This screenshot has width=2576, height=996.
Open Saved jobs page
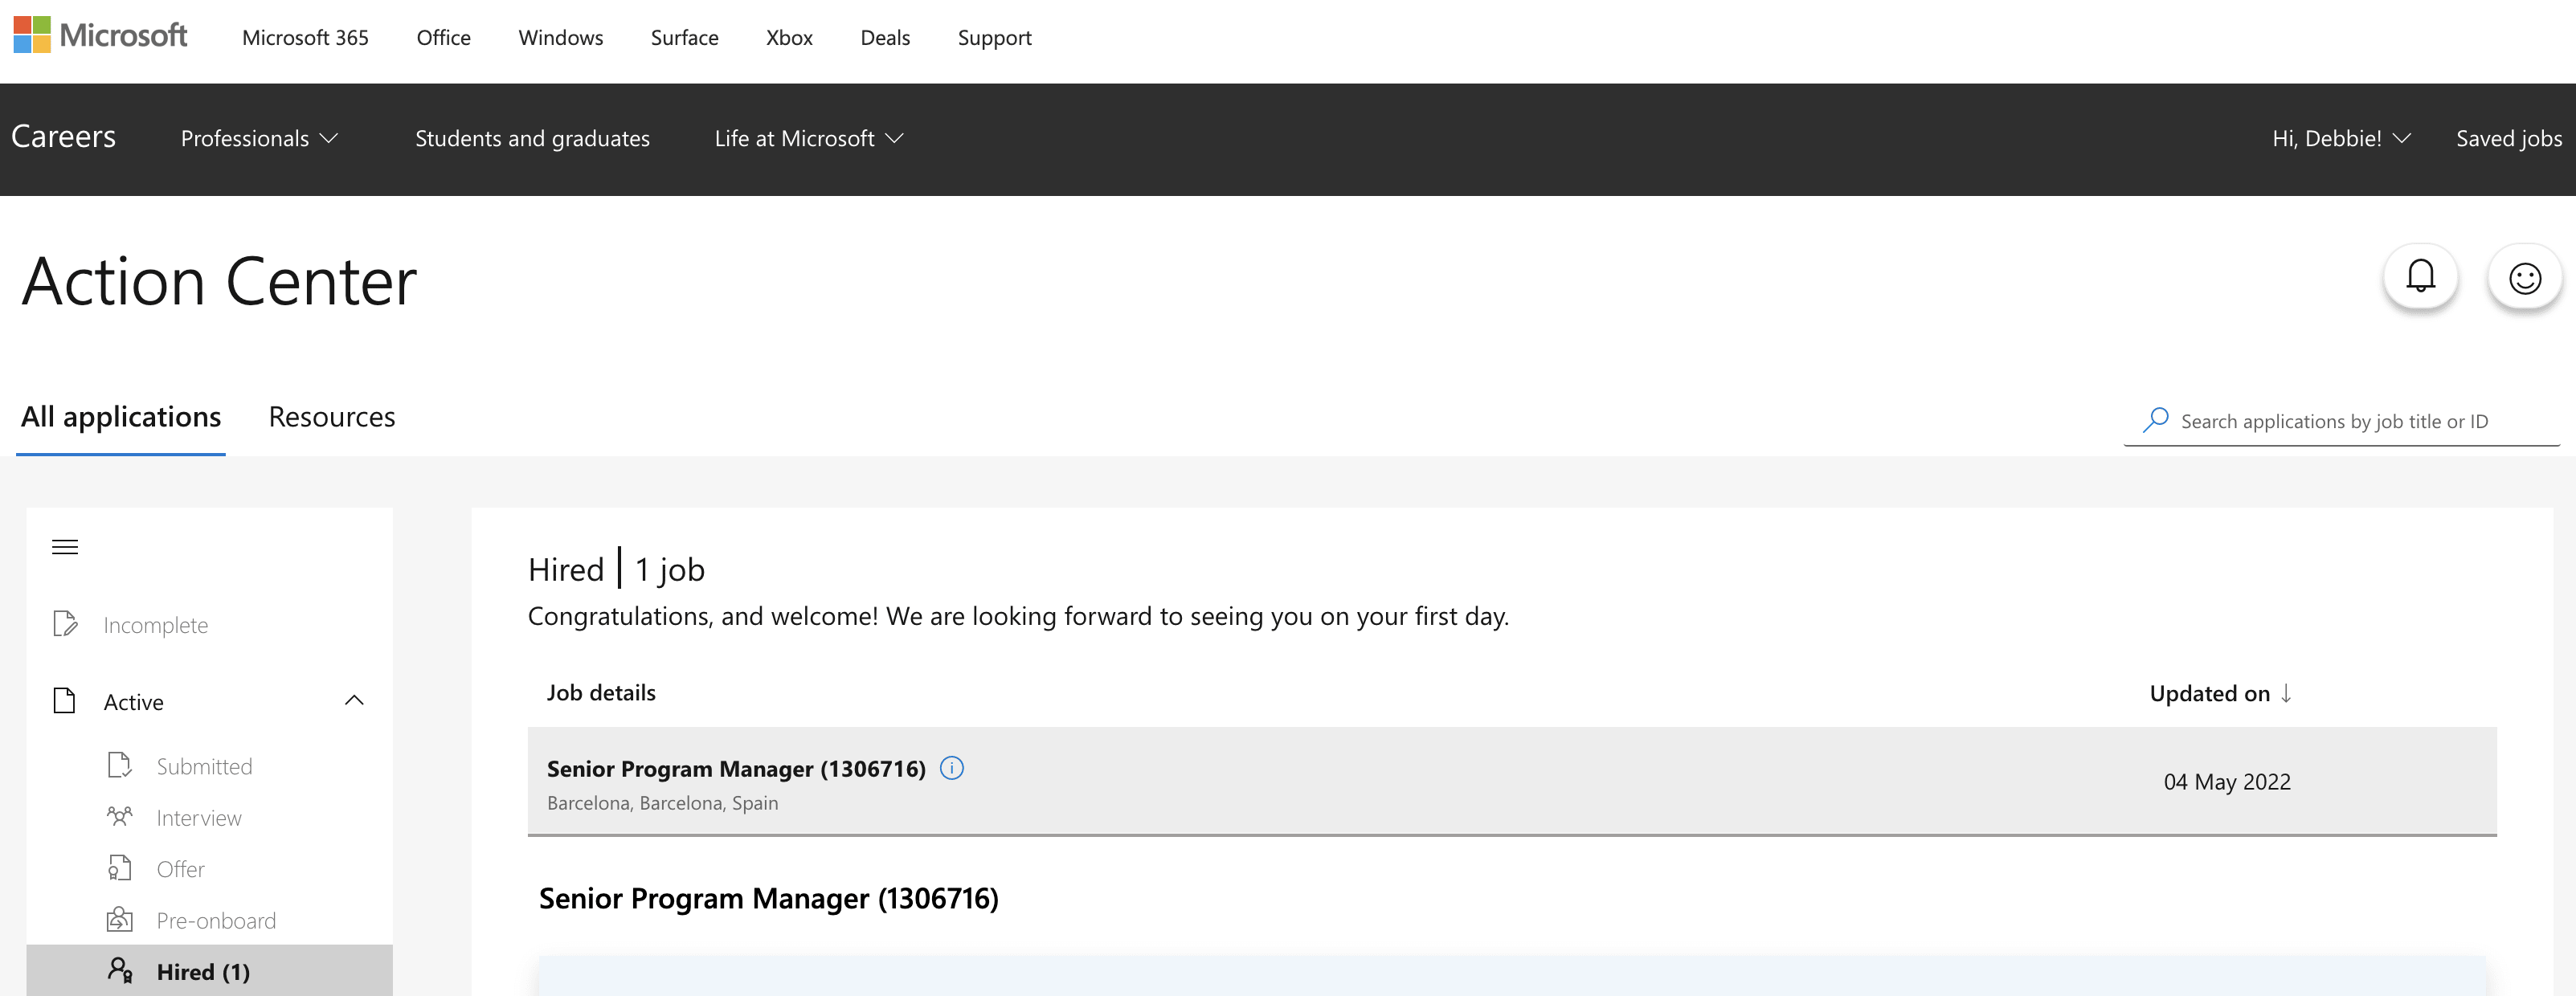2509,137
